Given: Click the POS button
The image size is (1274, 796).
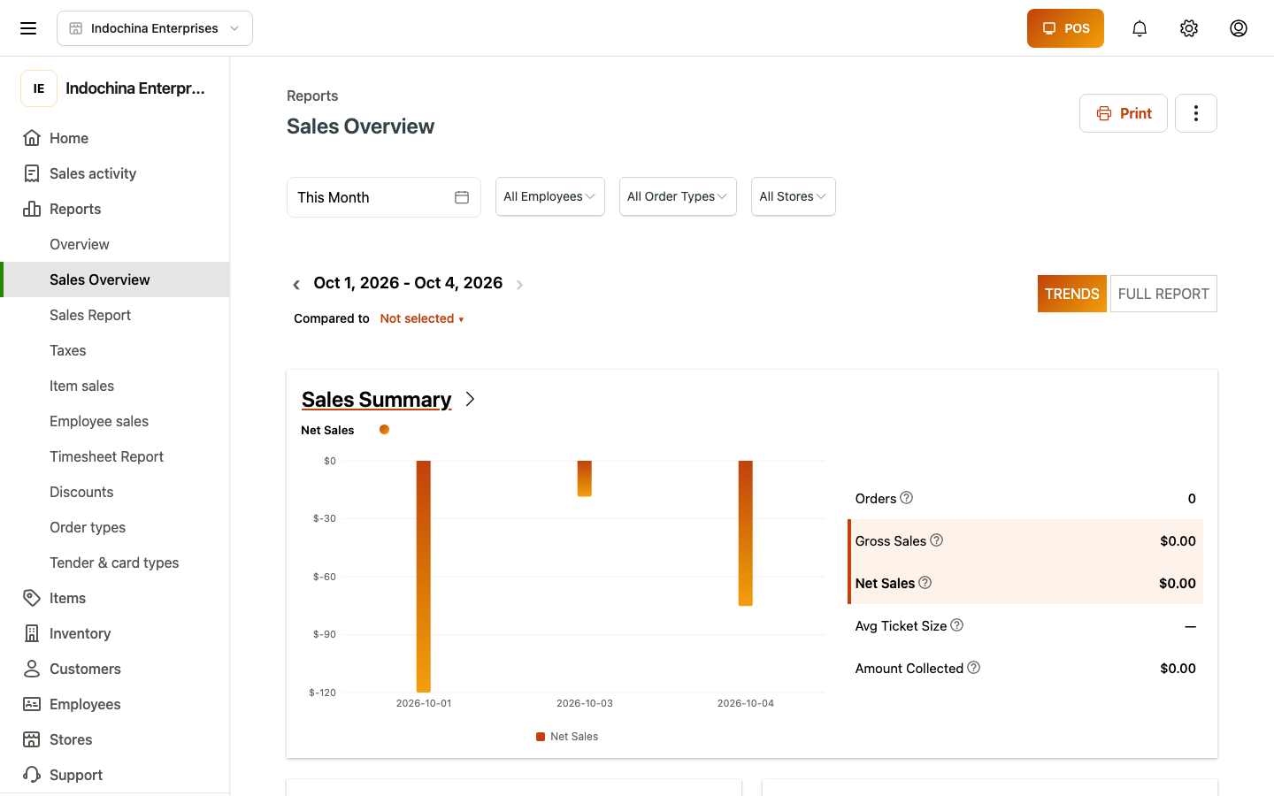Looking at the screenshot, I should [x=1065, y=28].
